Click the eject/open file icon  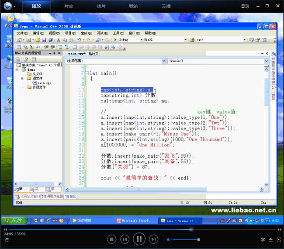(x=270, y=239)
